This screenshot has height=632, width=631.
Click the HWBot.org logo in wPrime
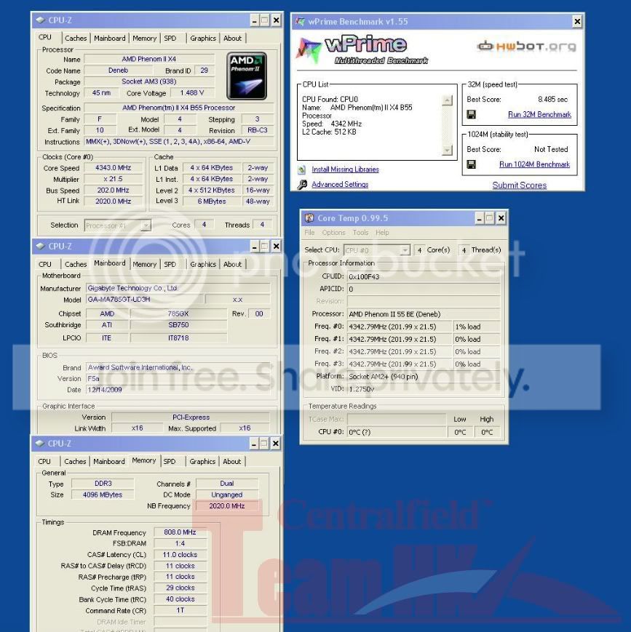[x=526, y=47]
